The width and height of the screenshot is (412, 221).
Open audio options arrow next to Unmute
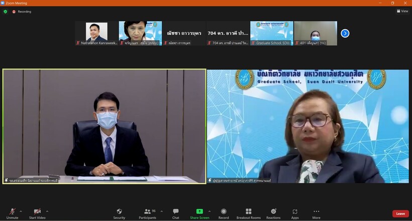click(21, 211)
